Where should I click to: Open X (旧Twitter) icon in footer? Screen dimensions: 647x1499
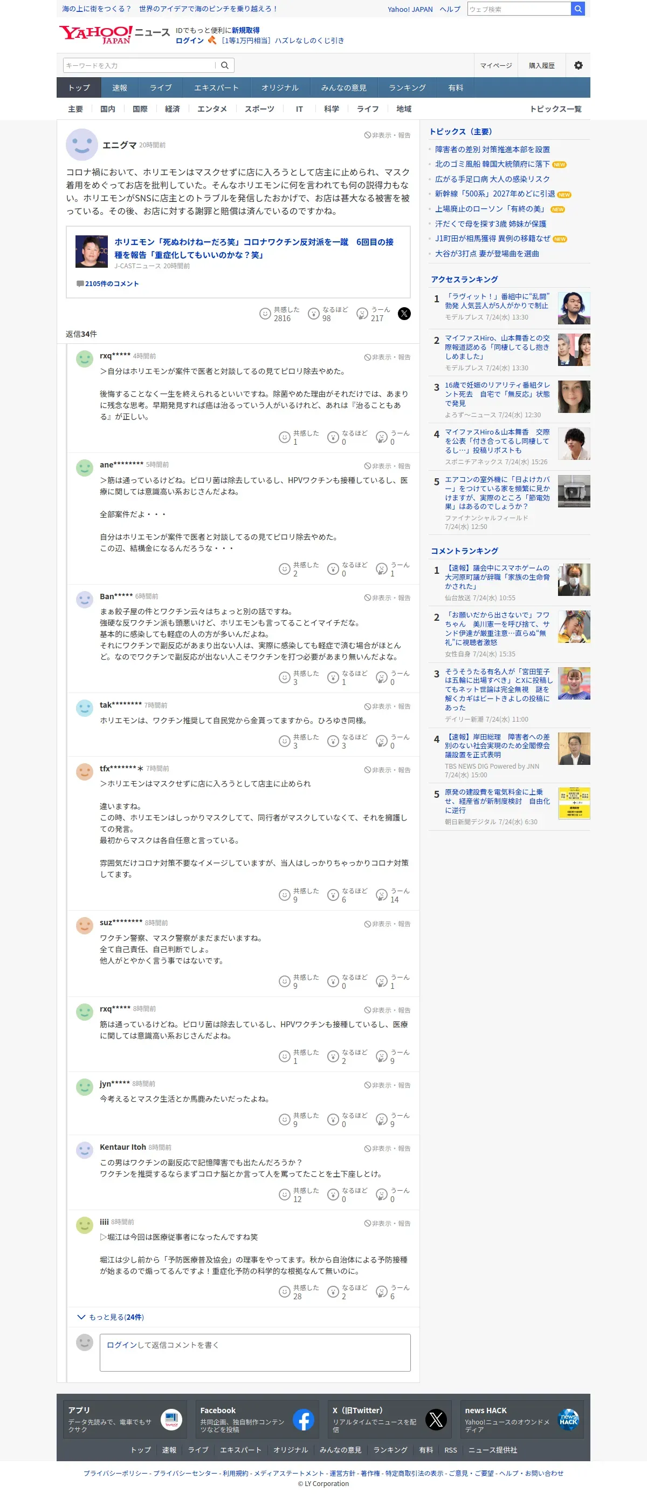pos(436,1420)
